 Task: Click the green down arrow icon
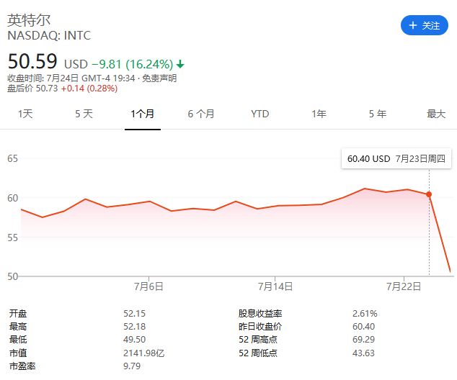point(180,64)
